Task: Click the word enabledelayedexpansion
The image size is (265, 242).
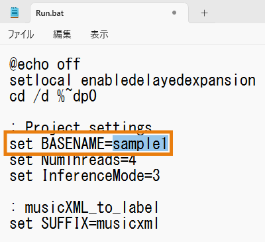Action: coord(168,80)
